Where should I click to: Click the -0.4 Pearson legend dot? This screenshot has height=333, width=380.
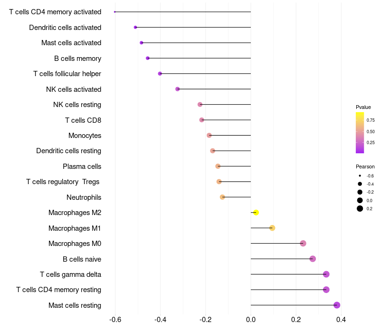360,184
